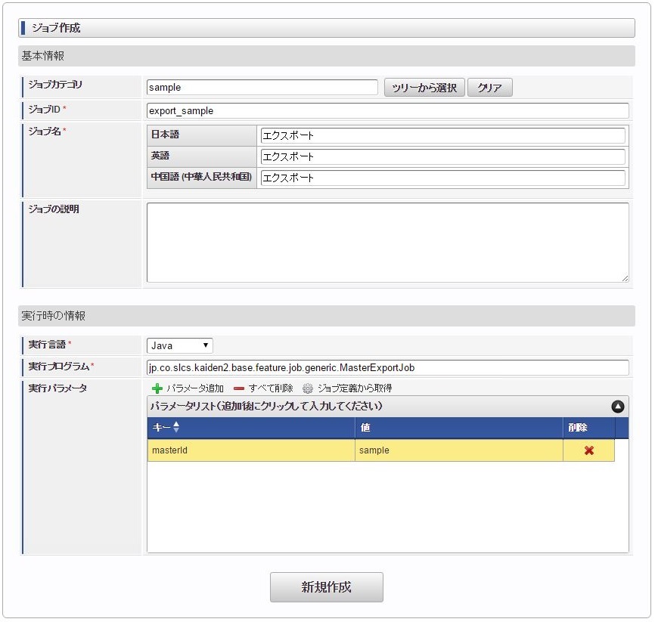Click the 英語 job name field

tap(442, 156)
